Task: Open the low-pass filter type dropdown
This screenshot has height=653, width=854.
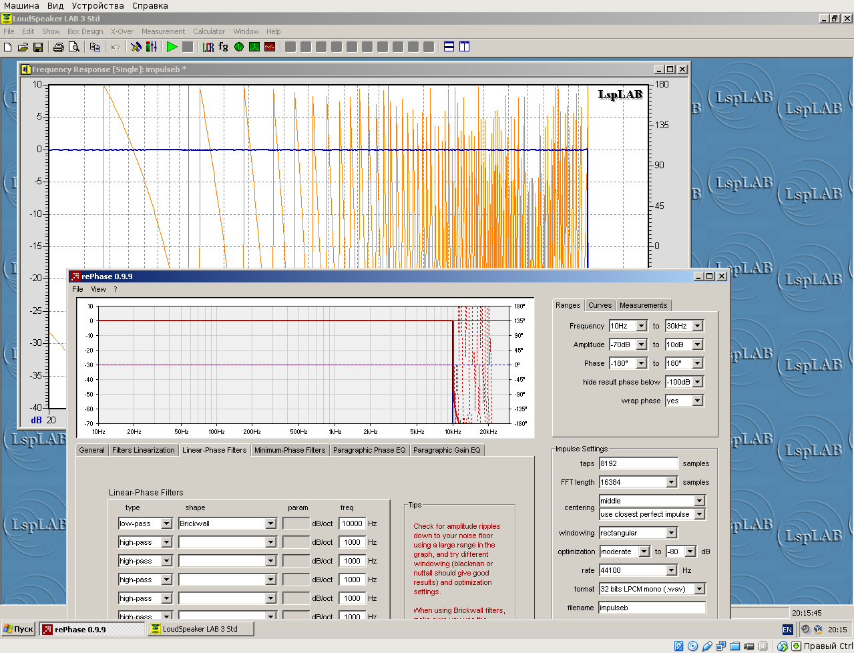Action: click(166, 523)
